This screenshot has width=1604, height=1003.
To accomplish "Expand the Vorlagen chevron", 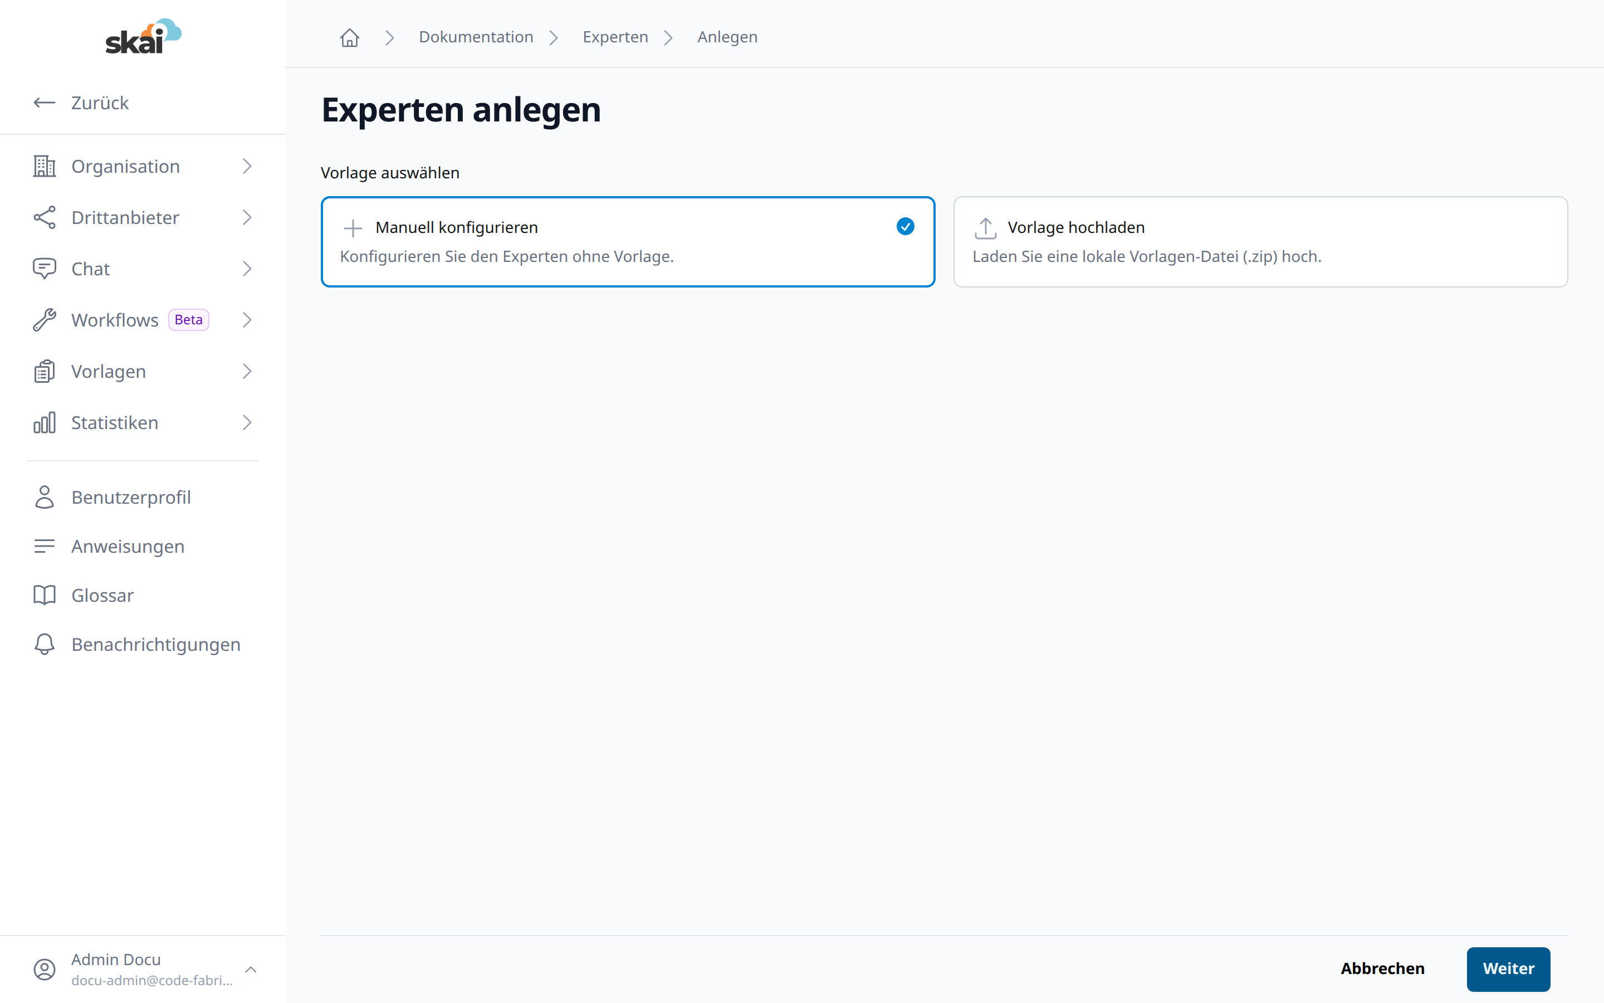I will click(x=247, y=372).
